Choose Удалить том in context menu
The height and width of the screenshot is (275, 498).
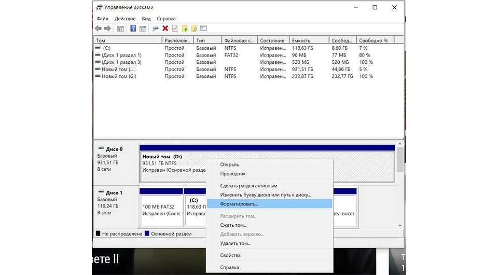tap(269, 243)
